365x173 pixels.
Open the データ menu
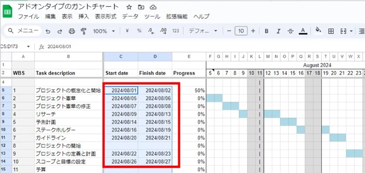pos(130,16)
